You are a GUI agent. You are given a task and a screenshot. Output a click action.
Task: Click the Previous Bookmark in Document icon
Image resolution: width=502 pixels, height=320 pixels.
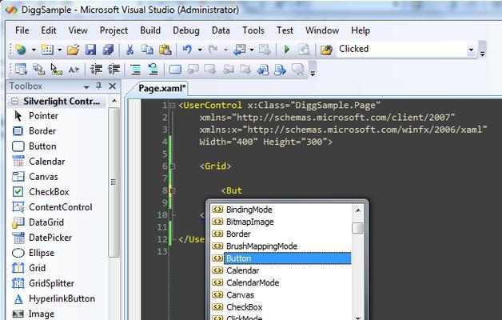[262, 69]
